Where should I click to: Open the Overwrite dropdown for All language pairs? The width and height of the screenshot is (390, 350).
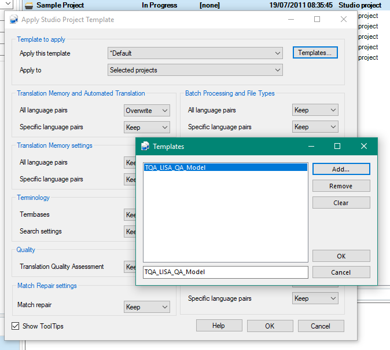(147, 110)
